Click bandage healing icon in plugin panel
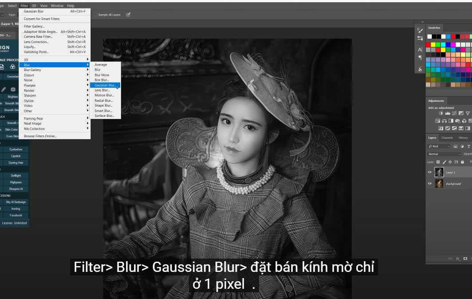The height and width of the screenshot is (299, 472). [x=3, y=89]
